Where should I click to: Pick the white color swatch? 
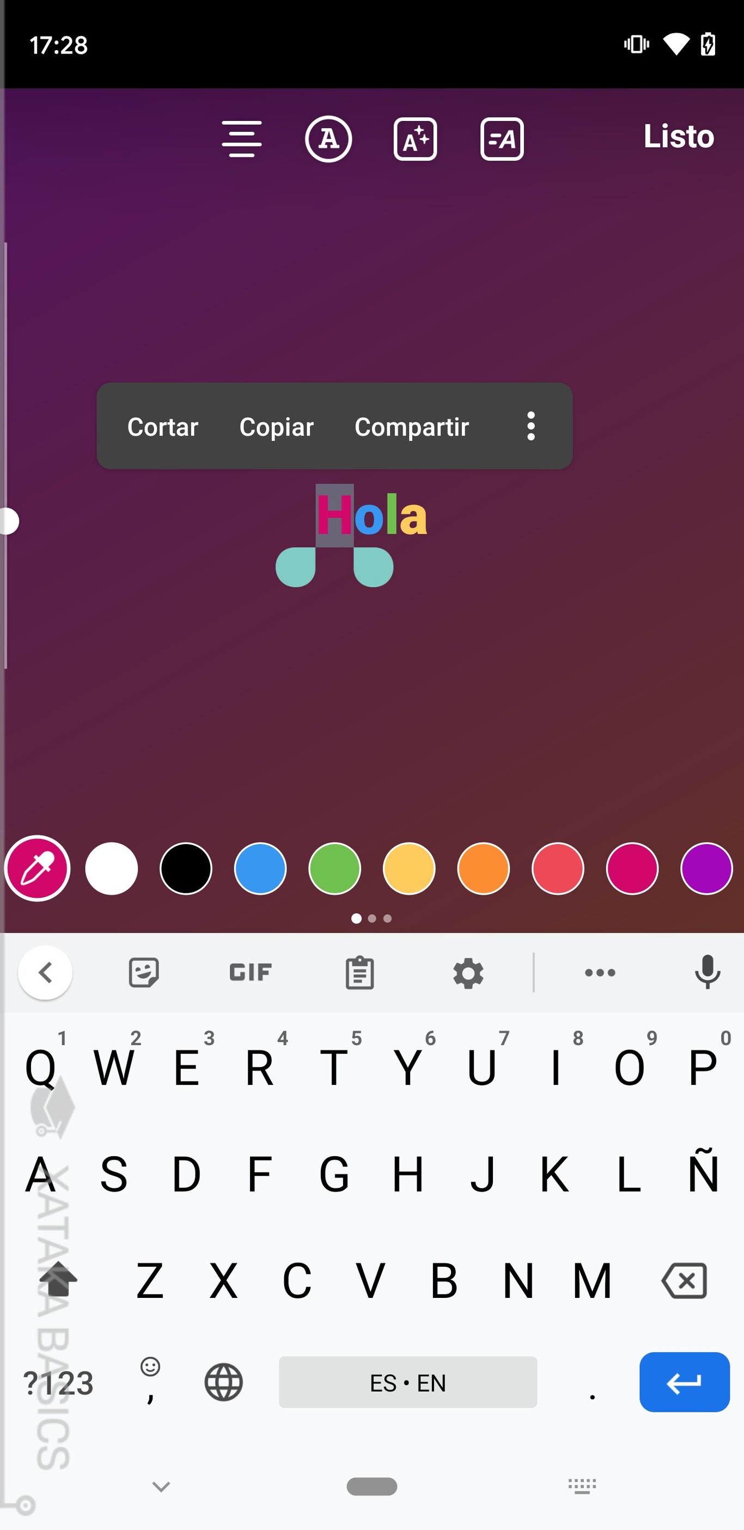112,869
